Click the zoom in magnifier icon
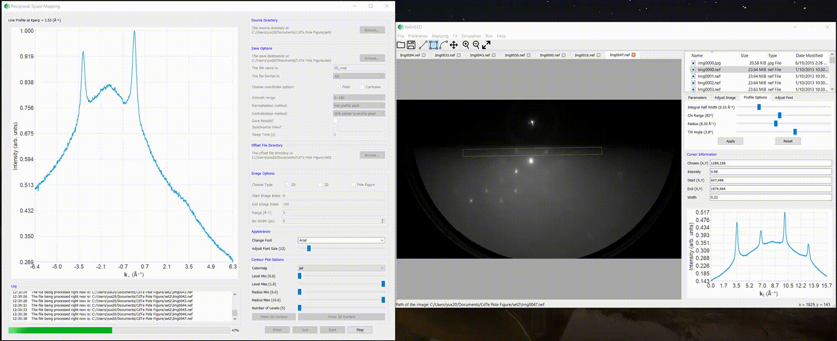Image resolution: width=837 pixels, height=341 pixels. [x=466, y=45]
